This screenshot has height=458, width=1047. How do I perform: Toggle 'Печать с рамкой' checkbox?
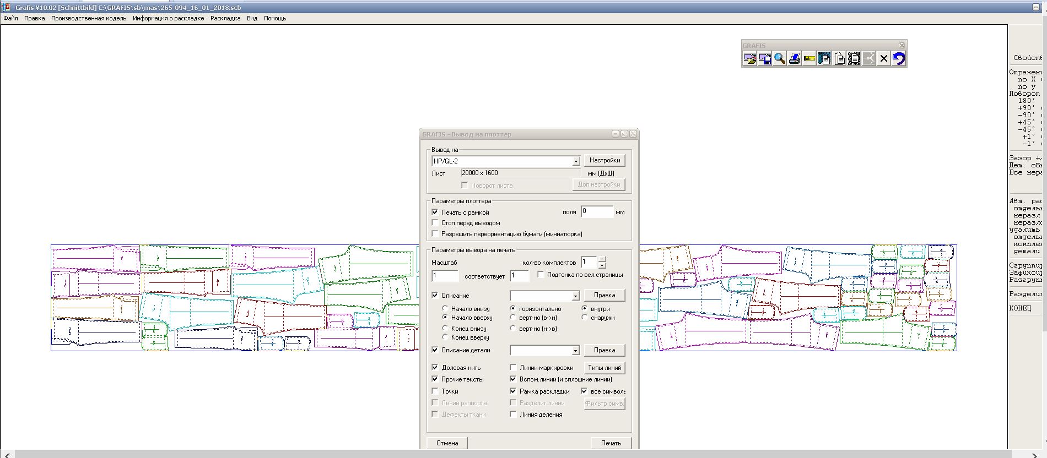[x=435, y=212]
